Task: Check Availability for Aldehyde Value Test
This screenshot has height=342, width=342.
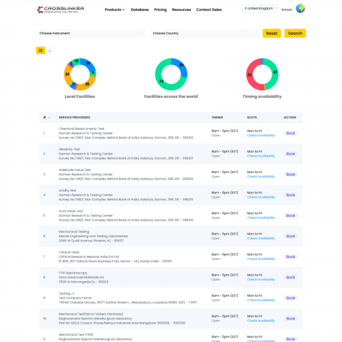Action: click(261, 176)
